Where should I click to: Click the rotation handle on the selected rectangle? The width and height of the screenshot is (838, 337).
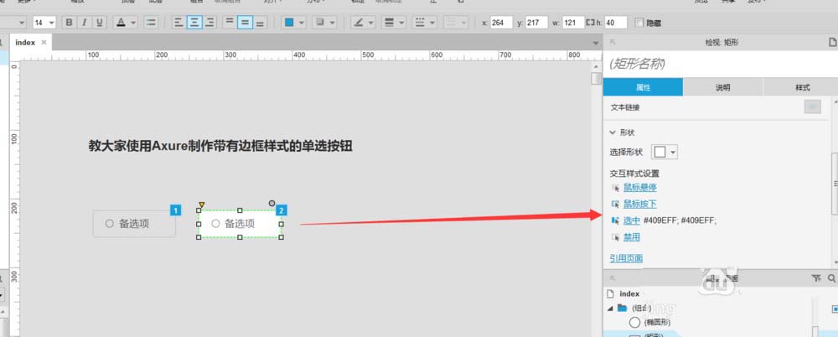272,203
